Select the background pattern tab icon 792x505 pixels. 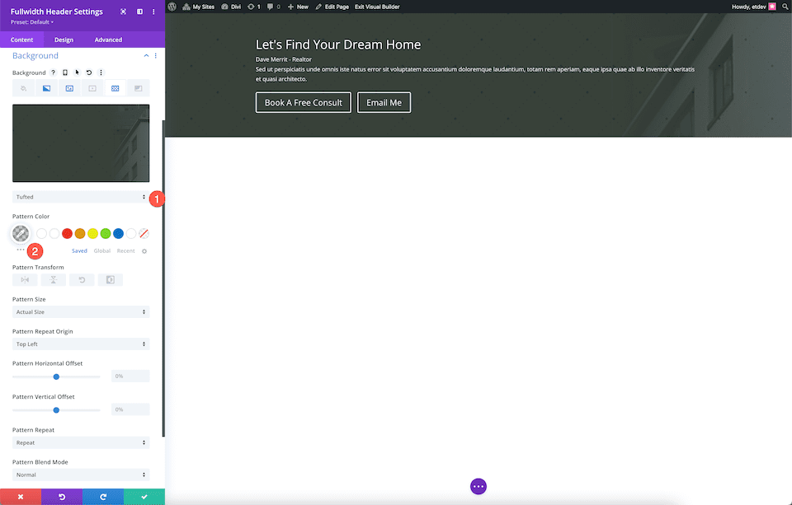click(x=115, y=88)
